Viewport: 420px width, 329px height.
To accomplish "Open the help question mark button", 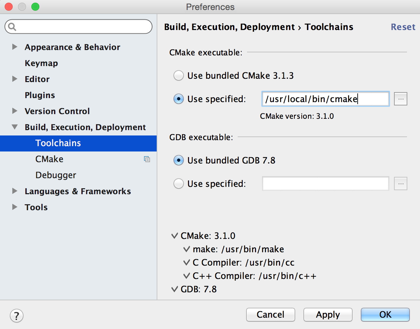I will pyautogui.click(x=17, y=315).
